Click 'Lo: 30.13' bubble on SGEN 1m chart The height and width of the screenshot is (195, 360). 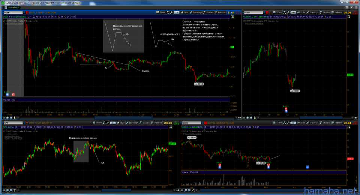pyautogui.click(x=199, y=84)
